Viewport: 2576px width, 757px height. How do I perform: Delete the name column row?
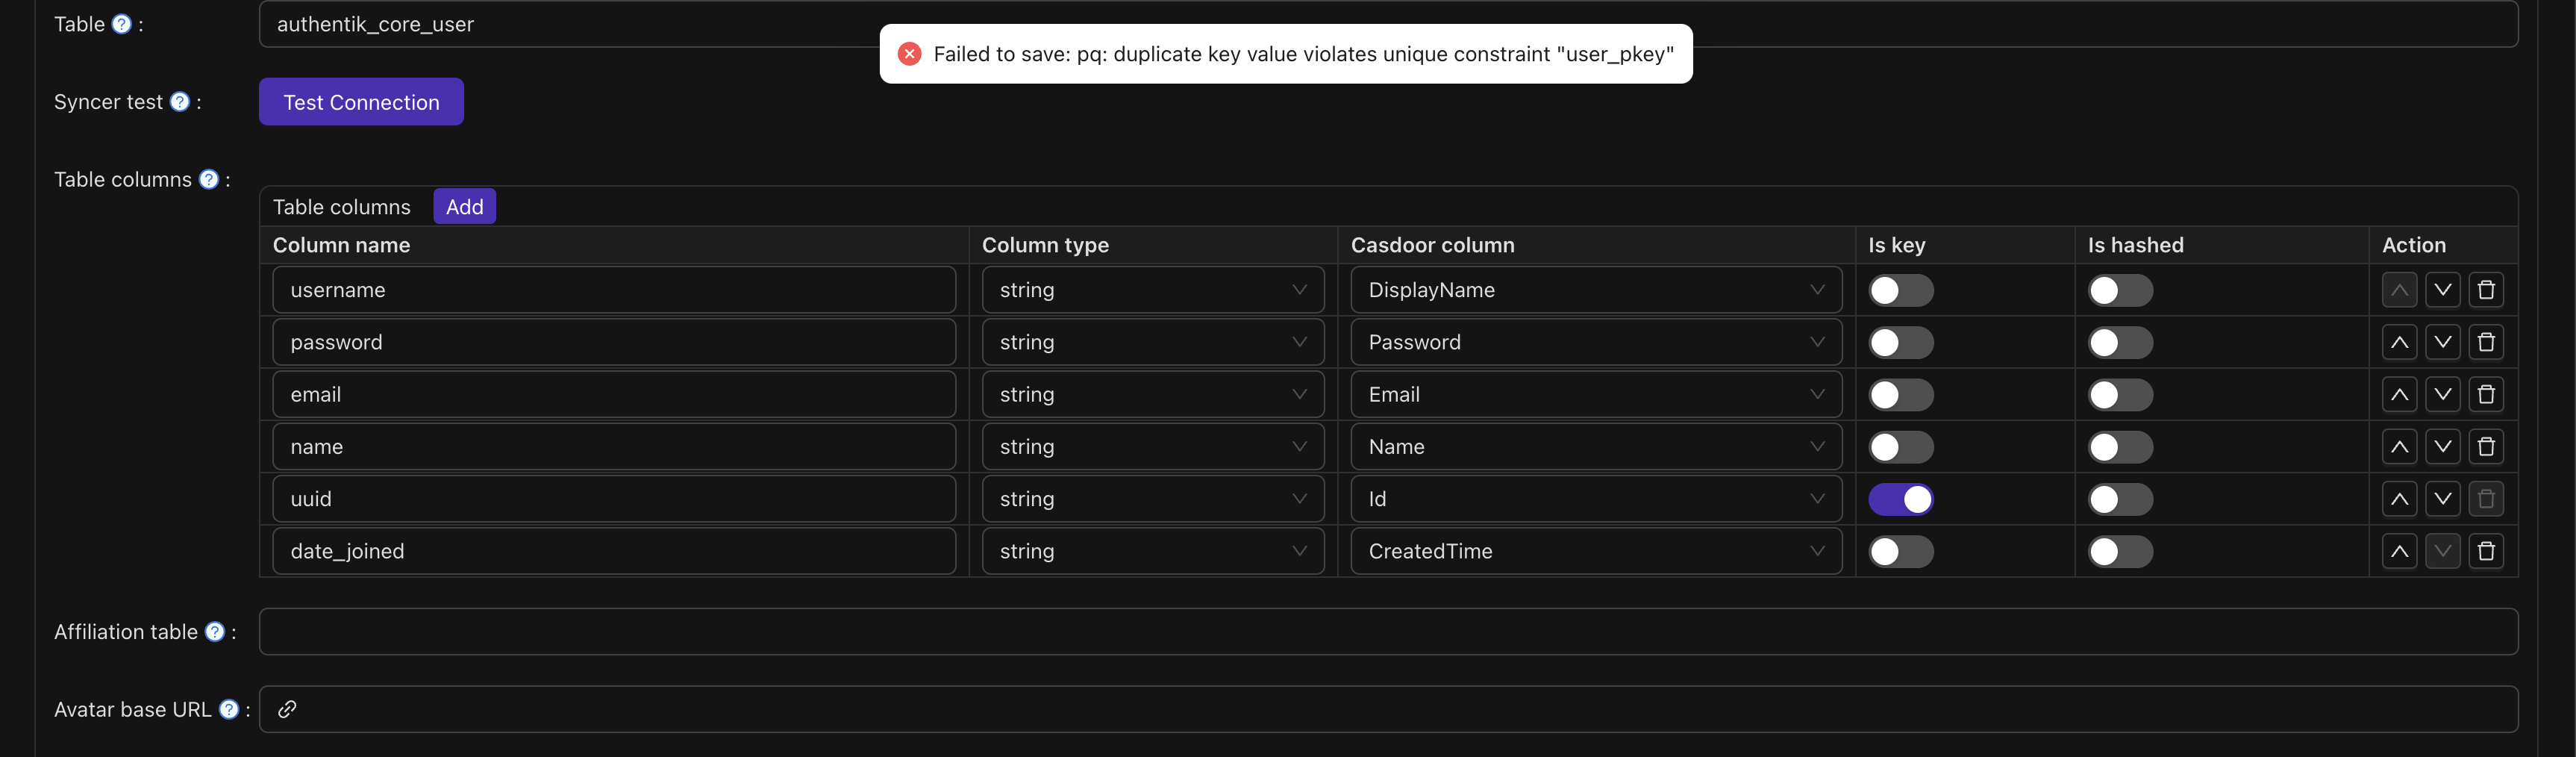coord(2486,447)
